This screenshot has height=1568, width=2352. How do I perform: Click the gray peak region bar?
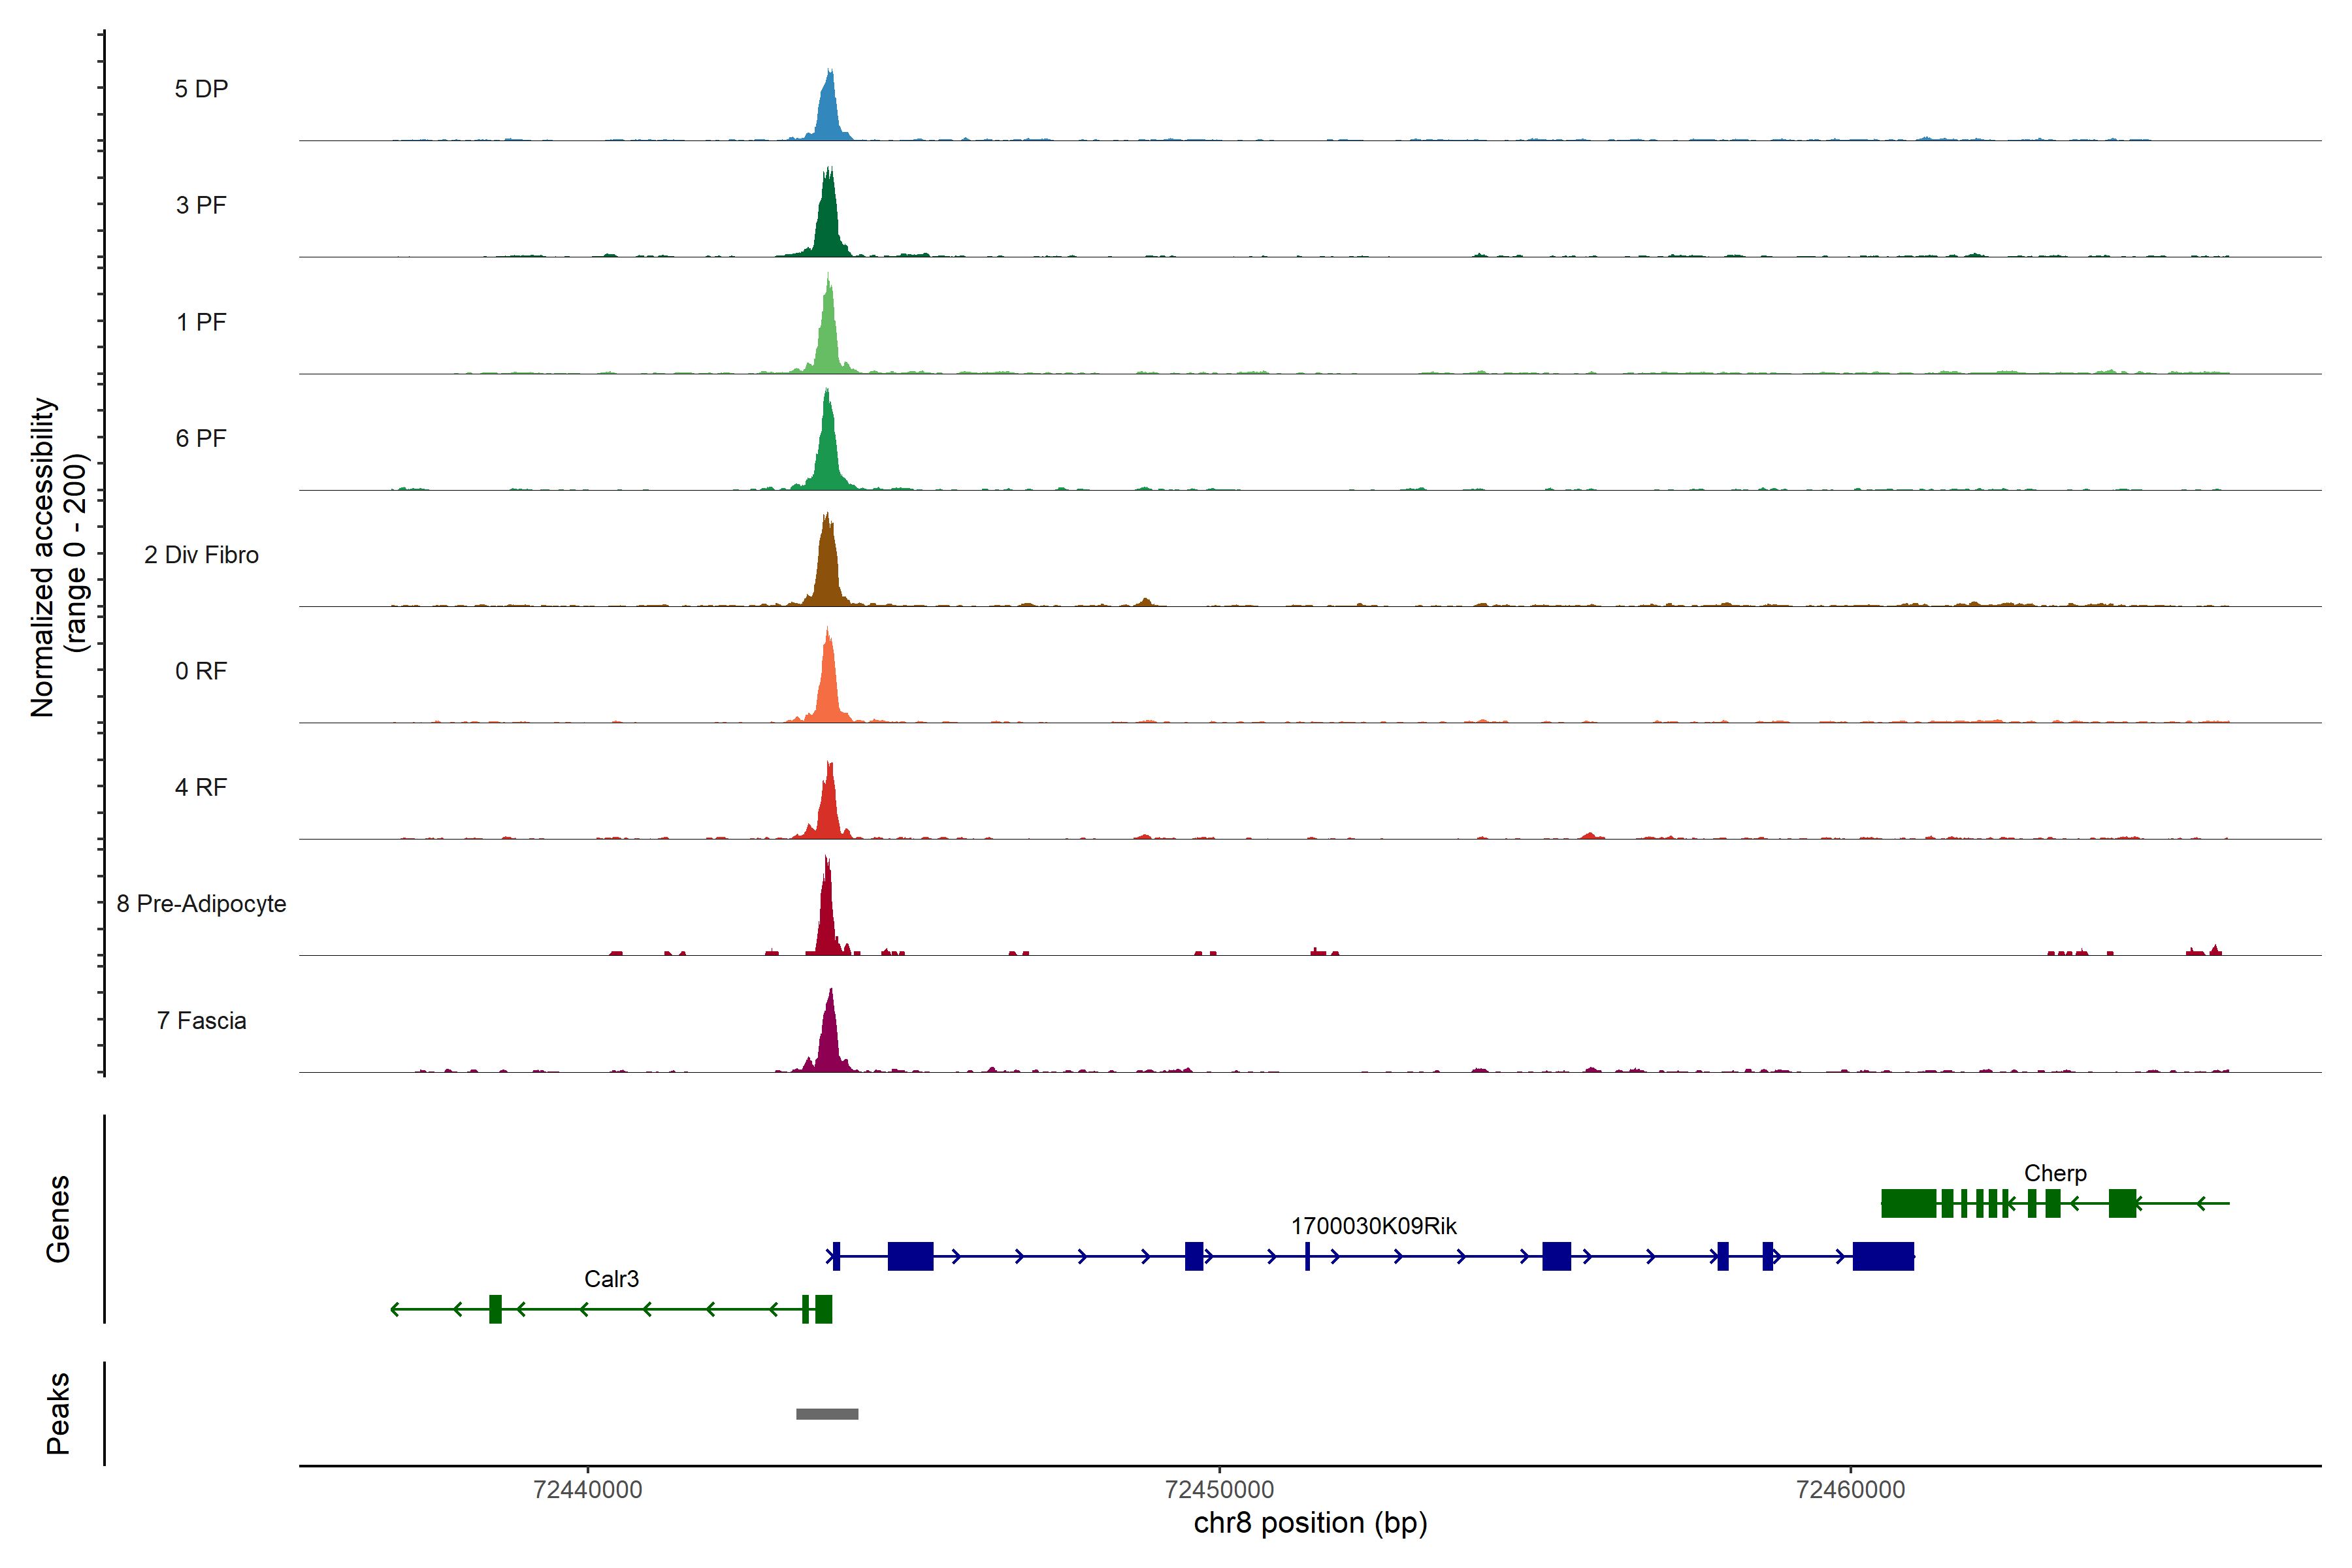pos(827,1414)
